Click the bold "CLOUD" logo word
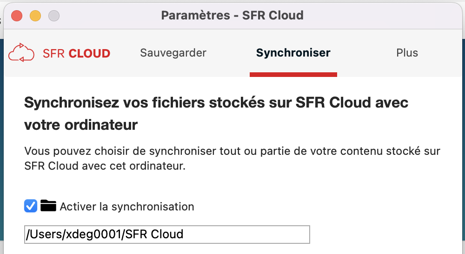 89,53
